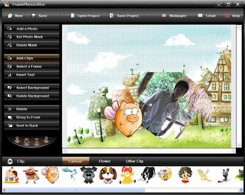
Task: Click the Set Photo Mask star icon
Action: [10, 37]
